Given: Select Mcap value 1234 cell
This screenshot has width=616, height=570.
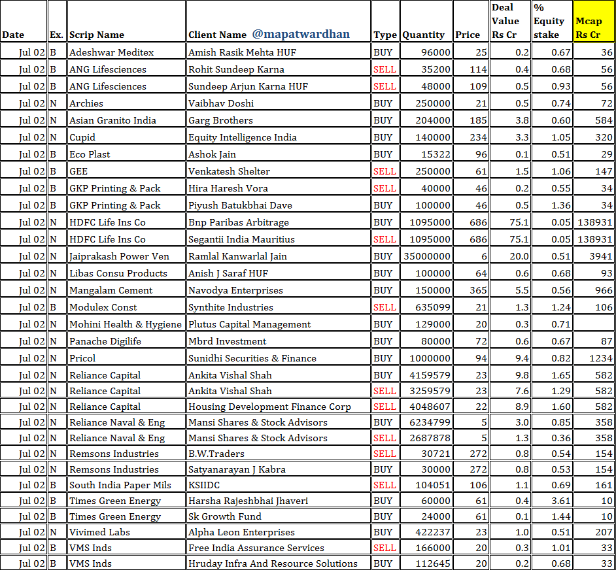Looking at the screenshot, I should coord(594,358).
